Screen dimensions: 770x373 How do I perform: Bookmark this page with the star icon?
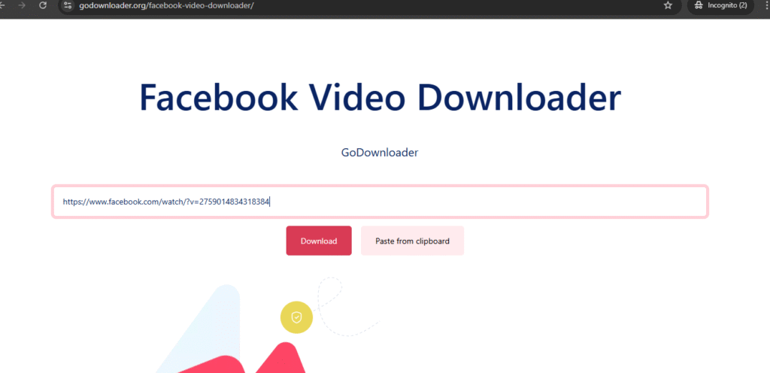(668, 5)
